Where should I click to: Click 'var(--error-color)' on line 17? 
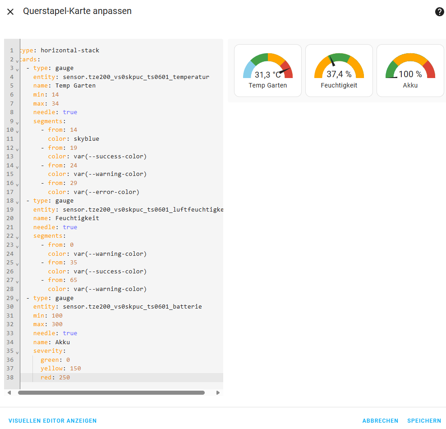(x=106, y=192)
